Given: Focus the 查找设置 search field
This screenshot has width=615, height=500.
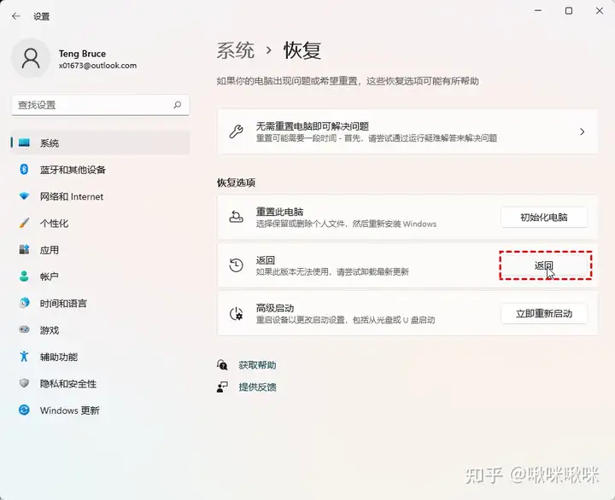Looking at the screenshot, I should (x=100, y=105).
